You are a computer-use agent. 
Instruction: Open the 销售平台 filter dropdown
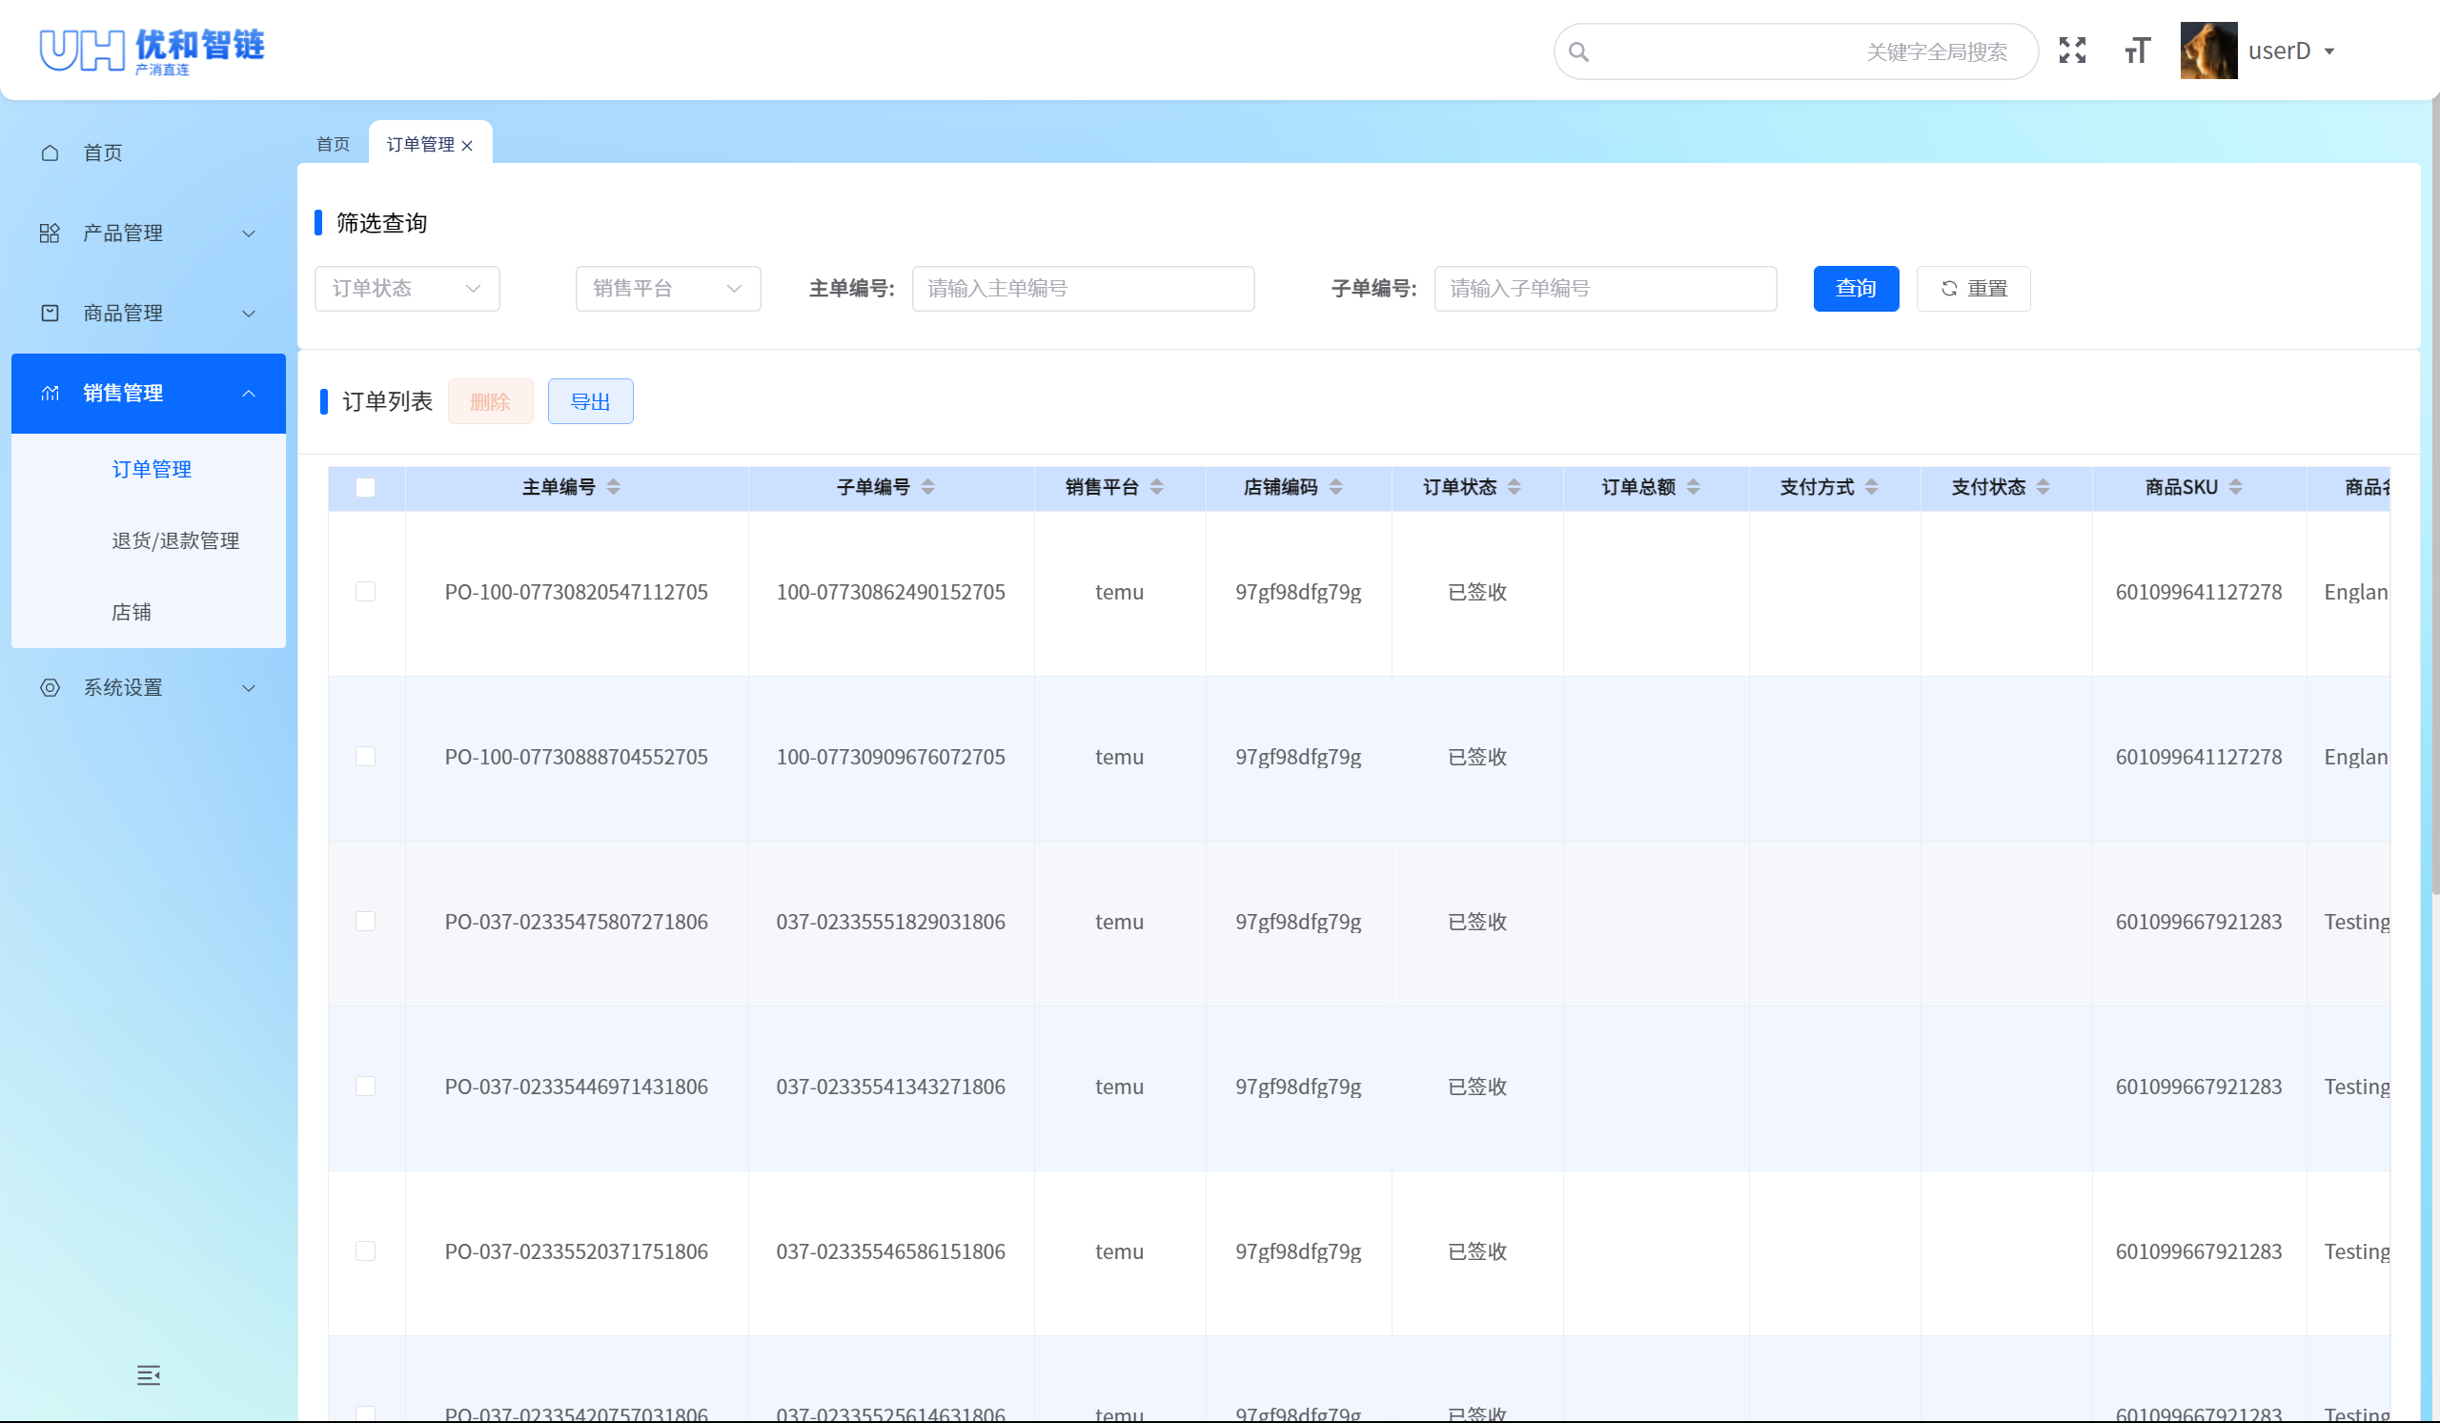coord(667,289)
